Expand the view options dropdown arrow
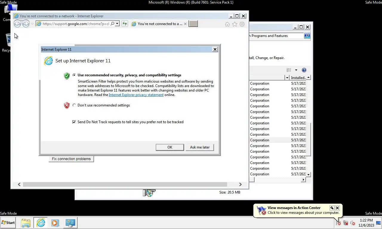Viewport: 382px width, 229px height. click(x=296, y=70)
